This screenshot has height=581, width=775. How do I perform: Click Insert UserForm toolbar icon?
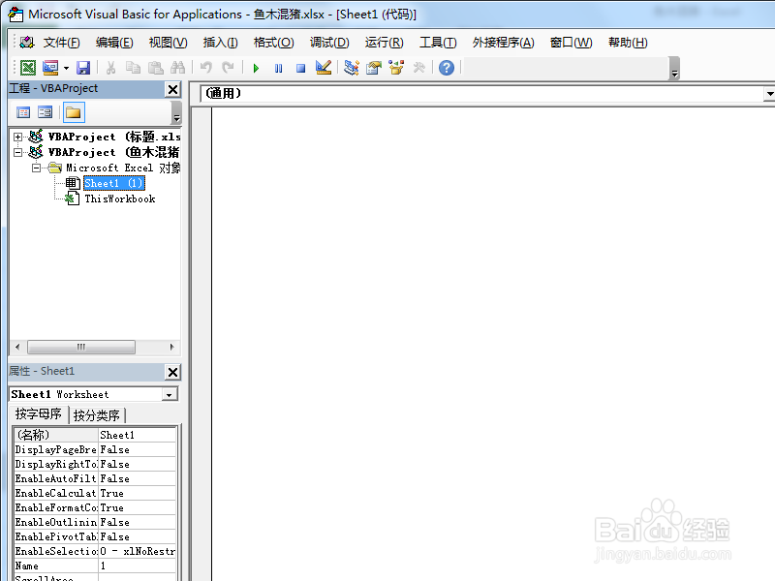click(x=50, y=68)
